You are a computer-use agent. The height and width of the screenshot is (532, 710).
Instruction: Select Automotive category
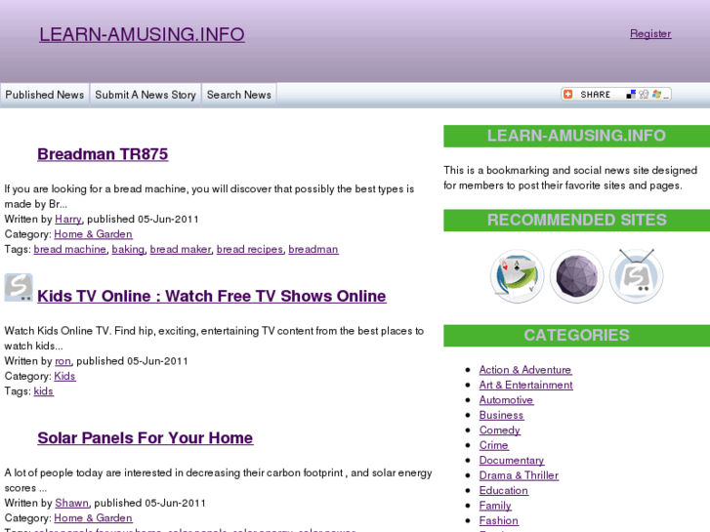pos(506,400)
